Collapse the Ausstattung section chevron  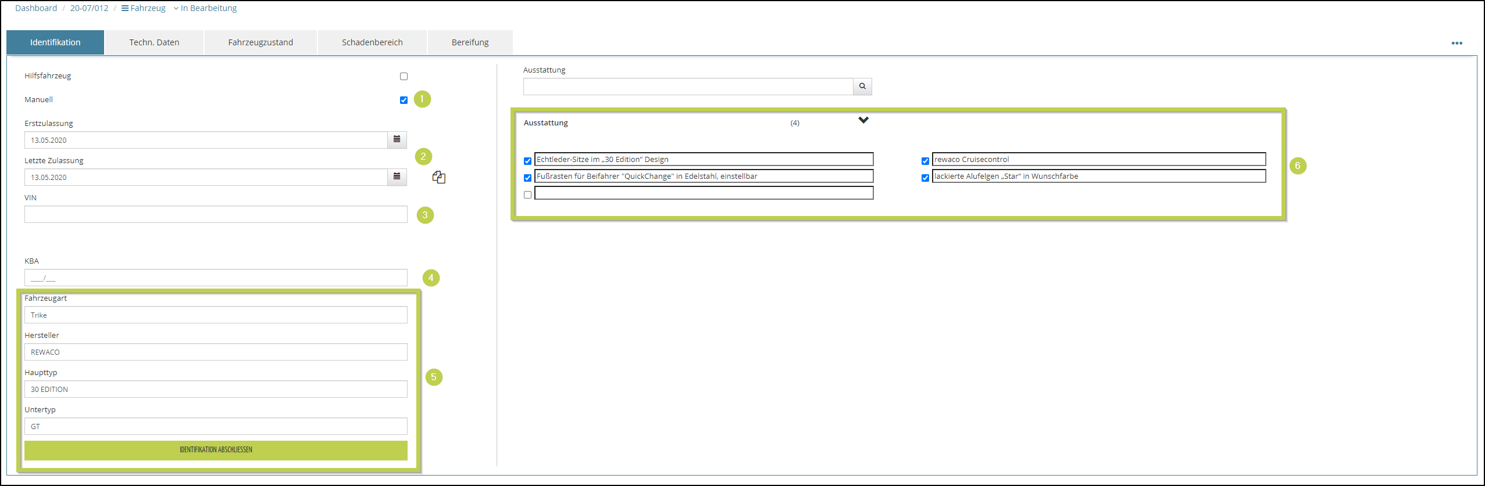click(863, 120)
